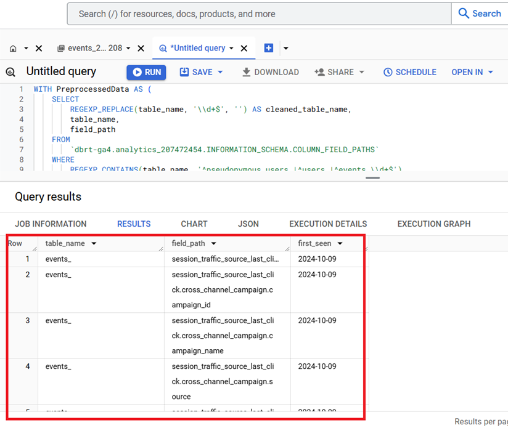Switch to the events_2... 208 table tab

tap(90, 48)
